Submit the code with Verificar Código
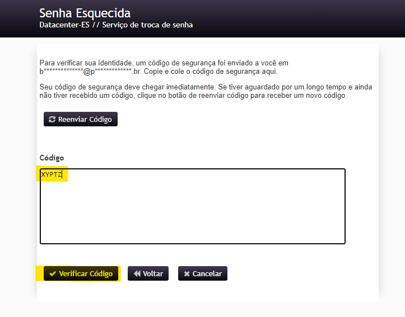The image size is (405, 317). tap(81, 274)
